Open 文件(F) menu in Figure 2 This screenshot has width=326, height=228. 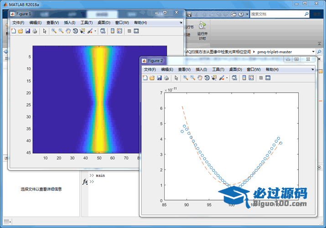(150, 69)
